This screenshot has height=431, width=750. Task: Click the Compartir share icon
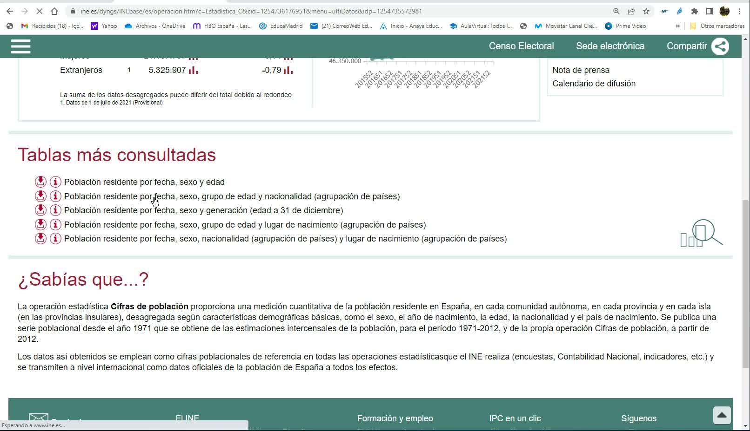(x=720, y=46)
